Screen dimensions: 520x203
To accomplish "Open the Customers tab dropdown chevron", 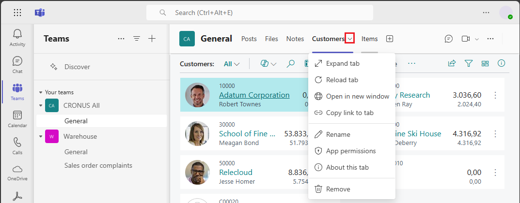I will point(350,39).
